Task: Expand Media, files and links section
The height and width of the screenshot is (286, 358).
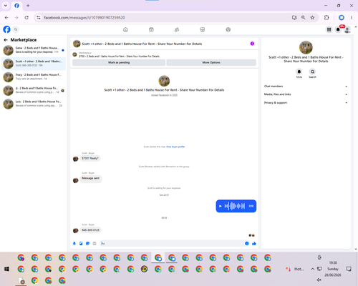Action: point(306,94)
